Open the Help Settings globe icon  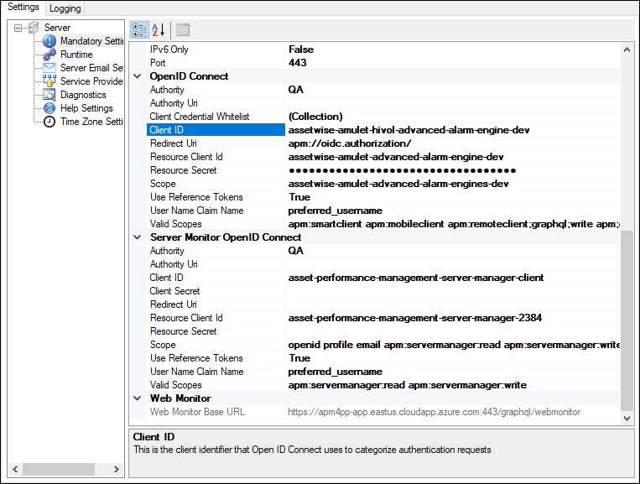click(49, 108)
